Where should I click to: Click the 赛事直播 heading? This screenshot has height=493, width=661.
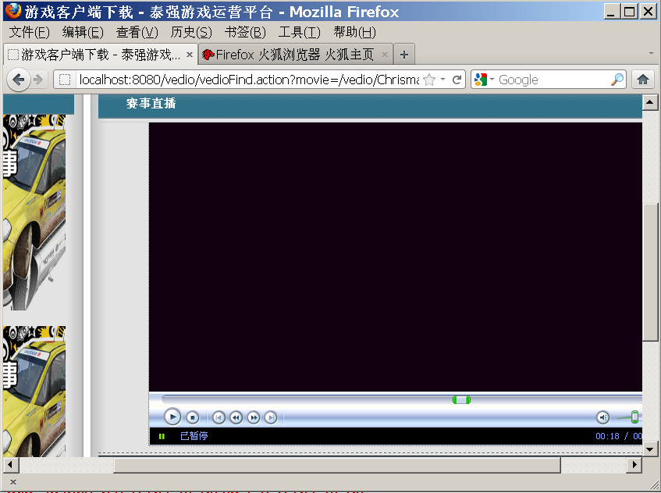pos(151,103)
